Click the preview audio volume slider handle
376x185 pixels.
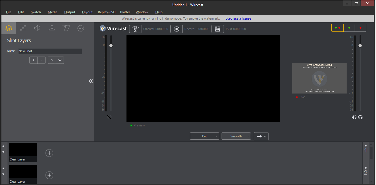click(111, 46)
